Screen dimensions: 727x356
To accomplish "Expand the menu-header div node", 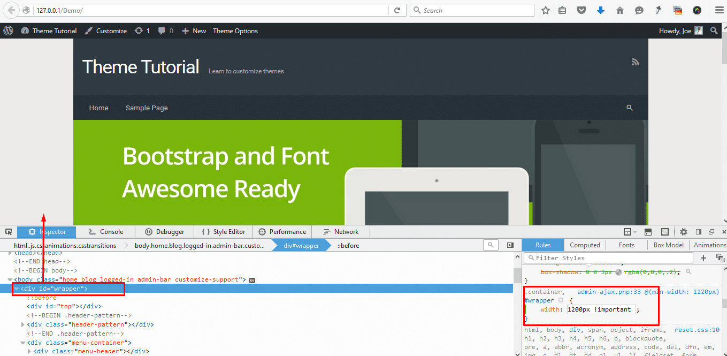I will point(29,352).
